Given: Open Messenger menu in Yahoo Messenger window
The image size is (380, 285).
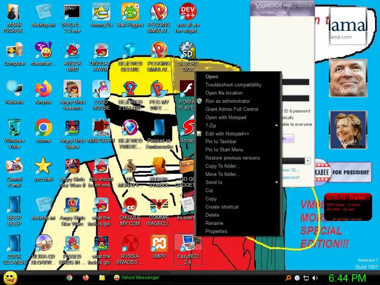Looking at the screenshot, I should click(x=263, y=12).
